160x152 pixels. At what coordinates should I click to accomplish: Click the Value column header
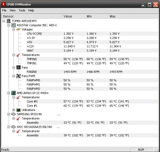(x=73, y=16)
